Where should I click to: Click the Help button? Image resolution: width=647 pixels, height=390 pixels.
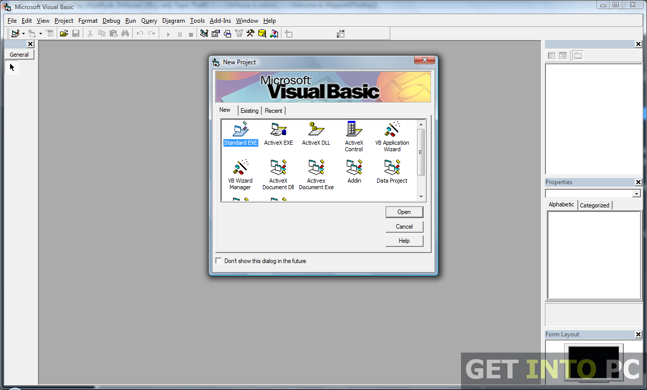(404, 241)
